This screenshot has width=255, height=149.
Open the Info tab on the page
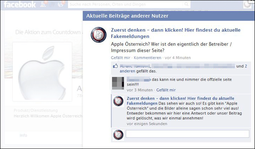pos(23,135)
